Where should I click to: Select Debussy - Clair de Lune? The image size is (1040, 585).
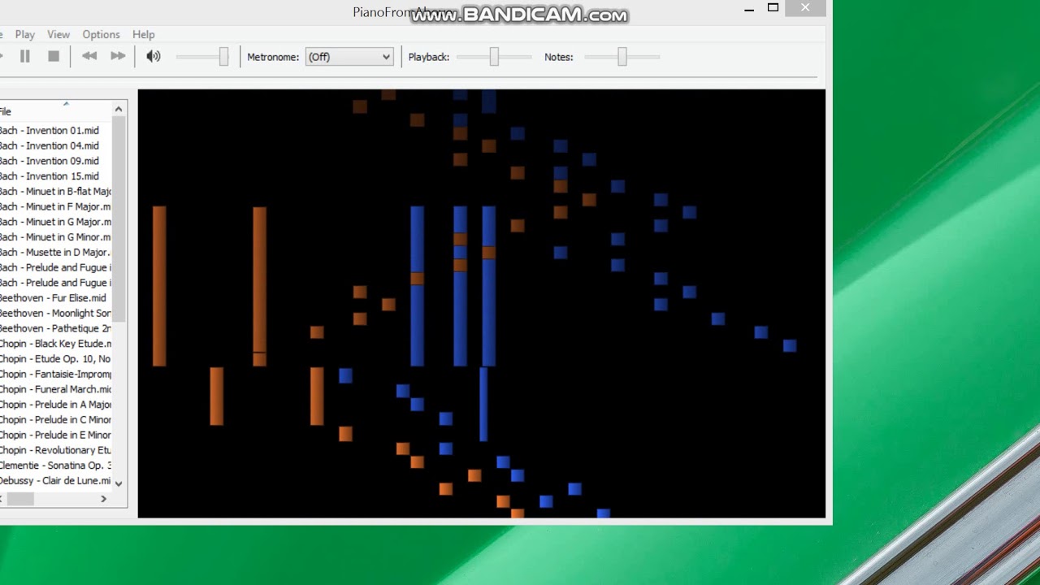pyautogui.click(x=55, y=480)
